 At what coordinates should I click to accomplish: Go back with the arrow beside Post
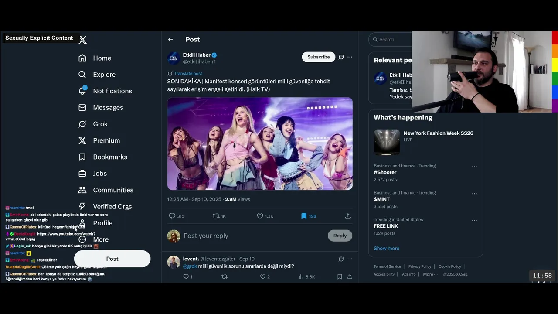click(170, 39)
